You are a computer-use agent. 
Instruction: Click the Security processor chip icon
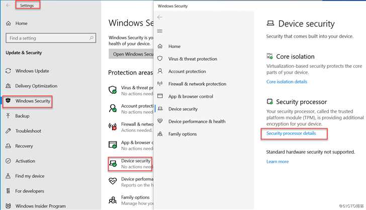point(269,102)
